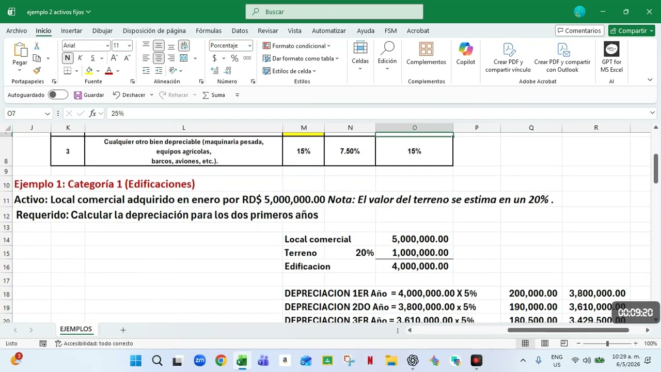Apply the red font color swatch
This screenshot has height=372, width=661.
109,71
